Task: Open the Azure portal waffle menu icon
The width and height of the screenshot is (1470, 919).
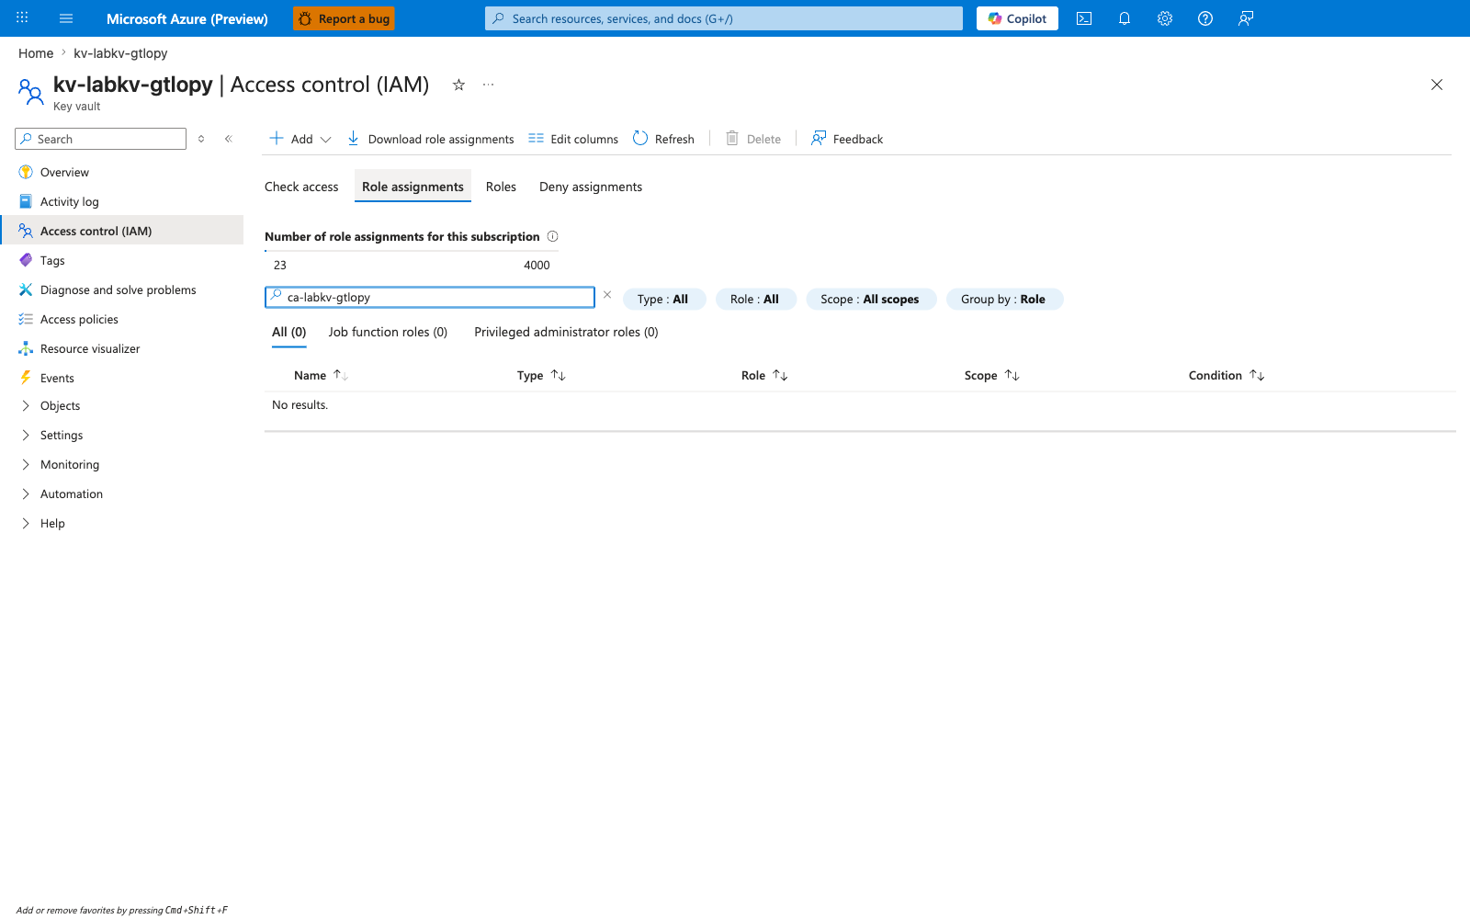Action: [x=22, y=18]
